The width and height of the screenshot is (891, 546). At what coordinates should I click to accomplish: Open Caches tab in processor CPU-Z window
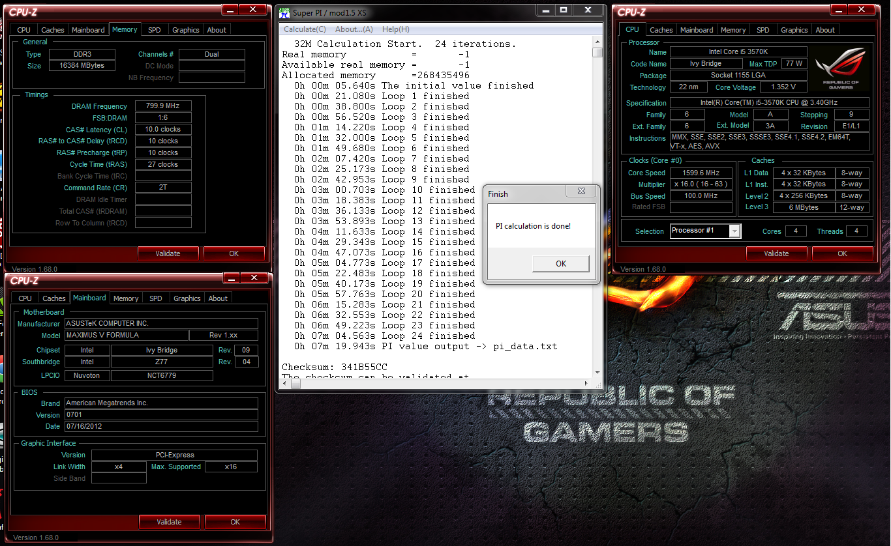coord(661,30)
